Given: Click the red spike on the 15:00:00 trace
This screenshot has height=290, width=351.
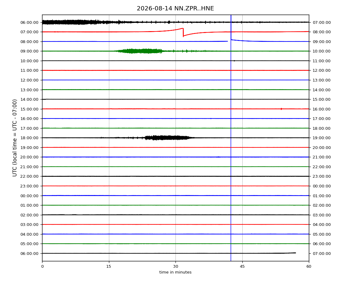Looking at the screenshot, I should [x=281, y=109].
